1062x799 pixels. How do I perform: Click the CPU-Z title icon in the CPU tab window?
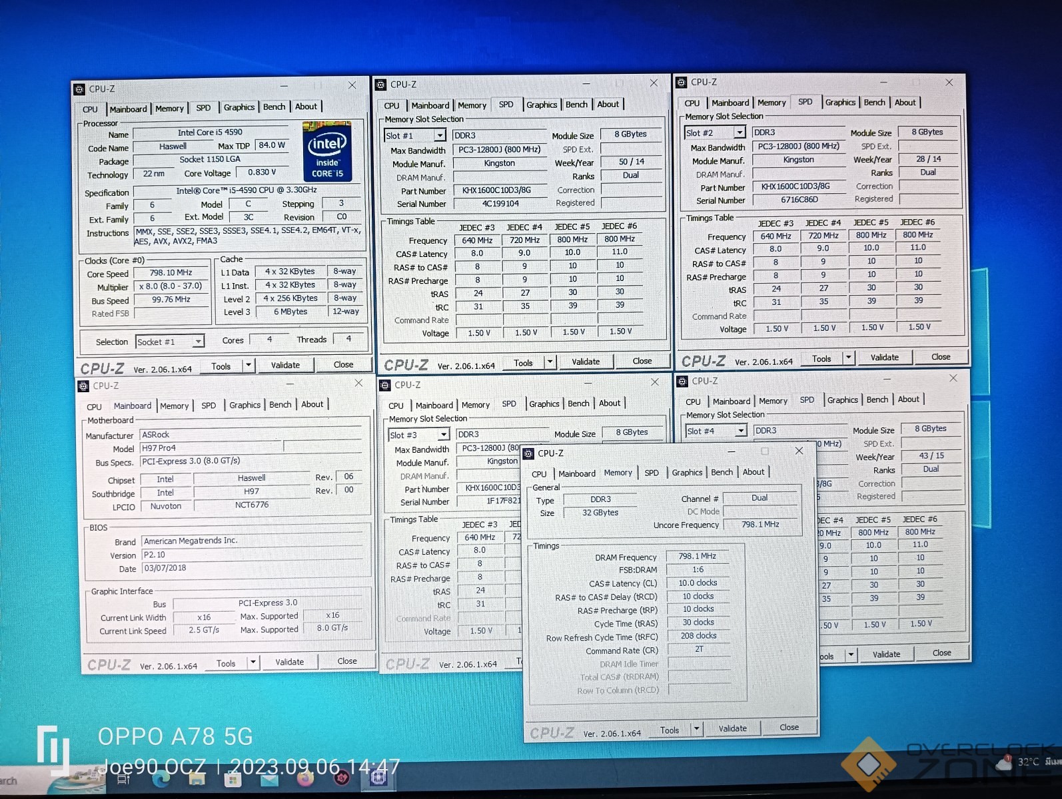click(x=80, y=89)
